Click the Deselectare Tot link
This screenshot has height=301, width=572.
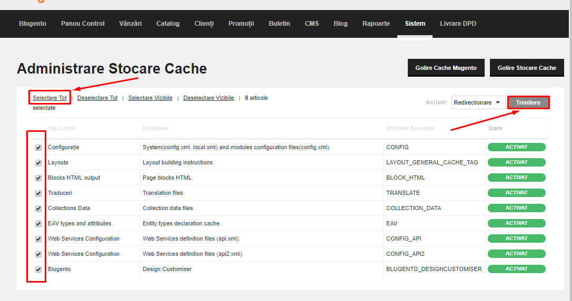(x=97, y=98)
